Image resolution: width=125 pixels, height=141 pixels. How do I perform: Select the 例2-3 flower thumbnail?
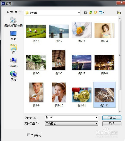point(82,30)
